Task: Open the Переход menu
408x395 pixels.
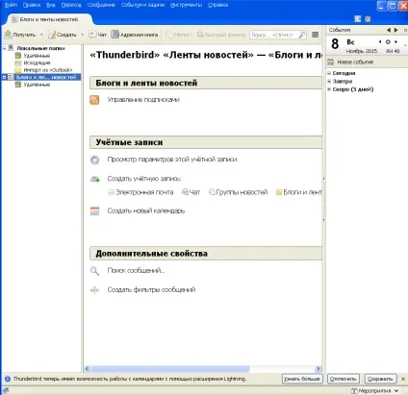Action: click(71, 5)
